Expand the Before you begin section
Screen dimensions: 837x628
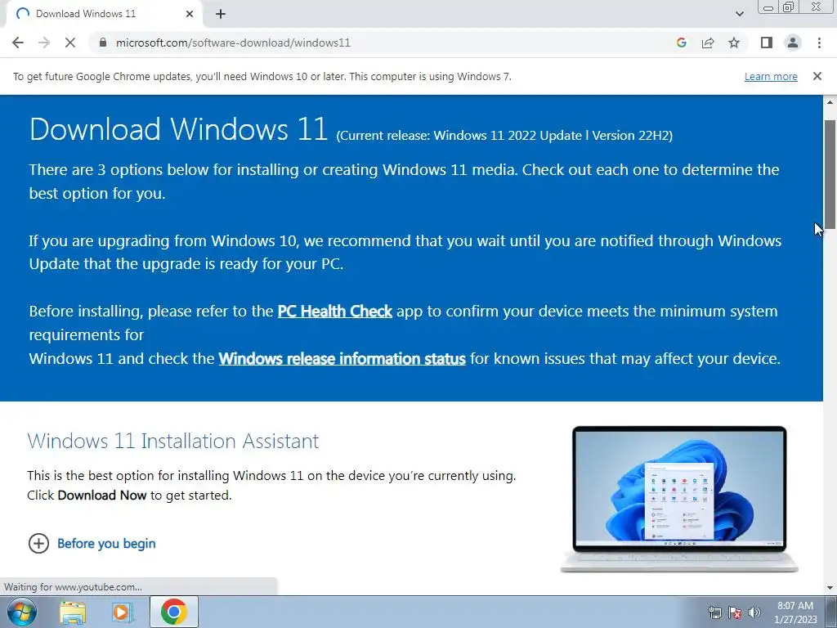pos(92,543)
